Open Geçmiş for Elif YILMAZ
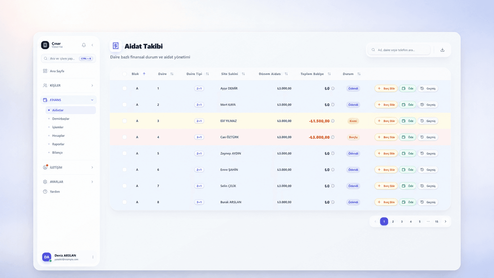494x278 pixels. click(x=428, y=121)
